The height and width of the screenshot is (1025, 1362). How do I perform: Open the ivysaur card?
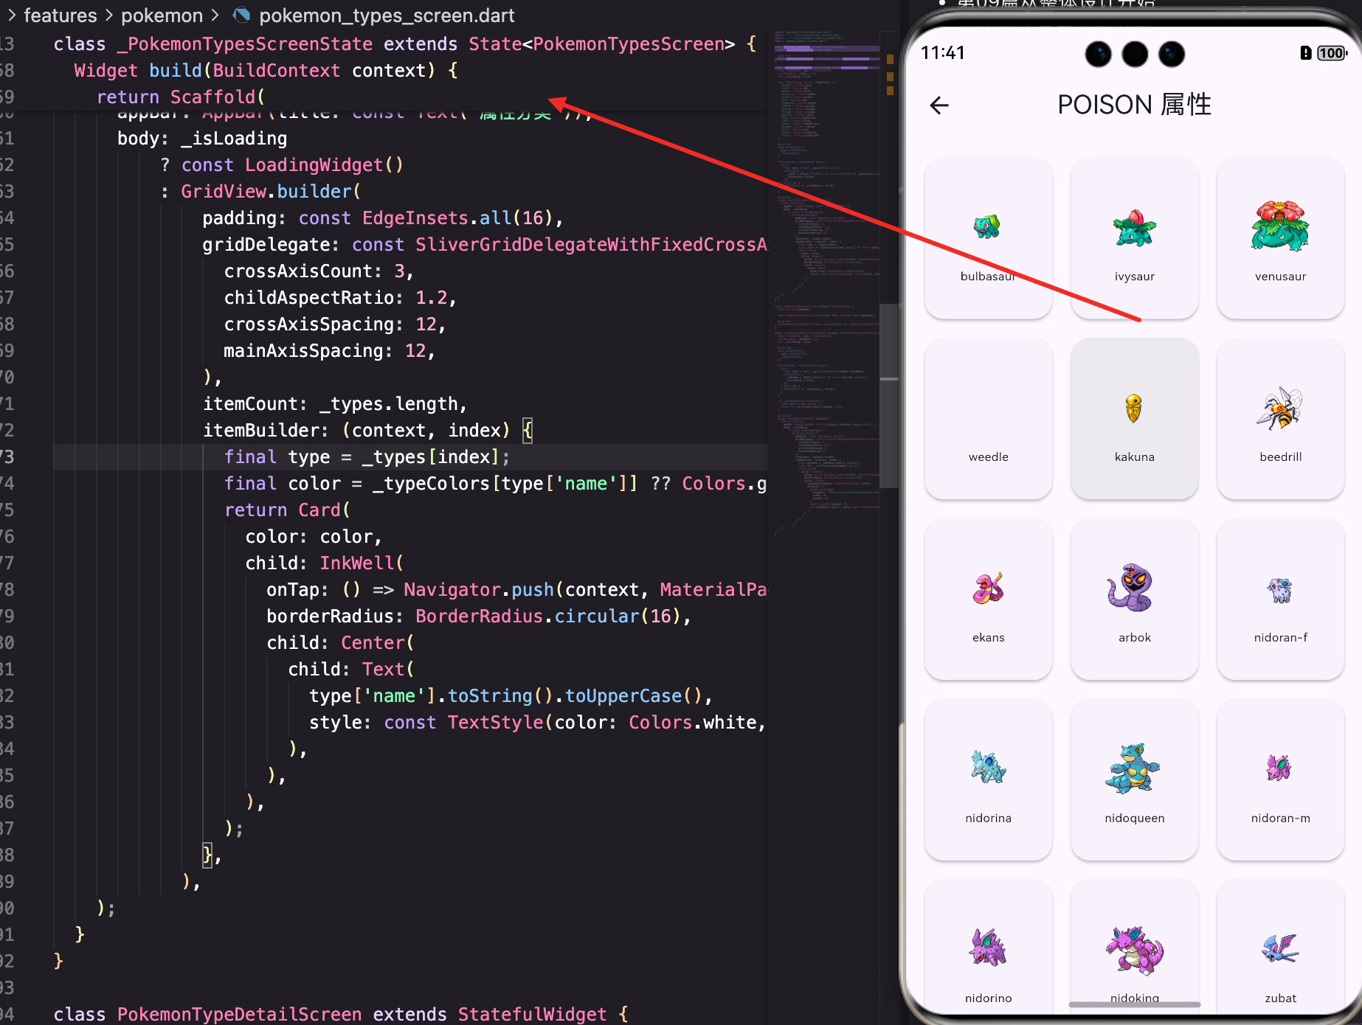[x=1134, y=238]
